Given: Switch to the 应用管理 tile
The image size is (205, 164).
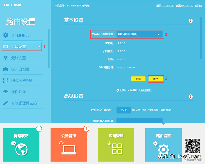Looking at the screenshot, I should (116, 141).
